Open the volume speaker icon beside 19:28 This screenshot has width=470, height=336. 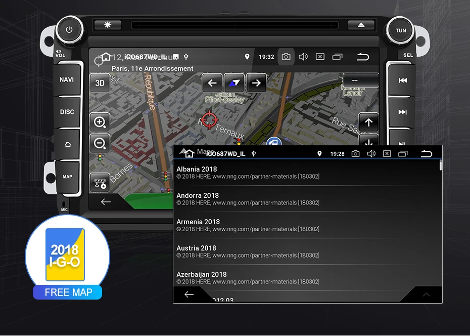tap(371, 154)
